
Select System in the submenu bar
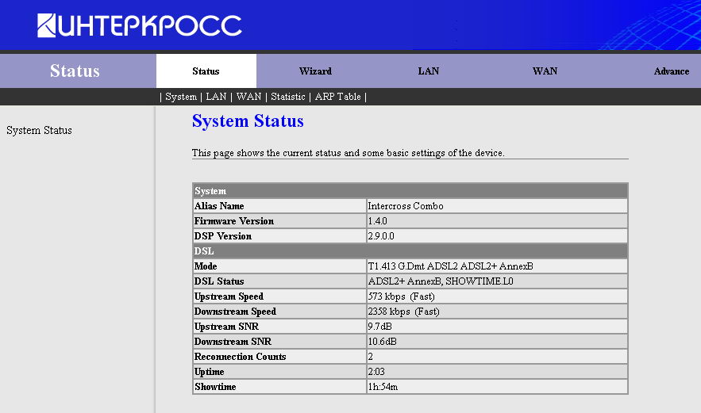pos(181,97)
